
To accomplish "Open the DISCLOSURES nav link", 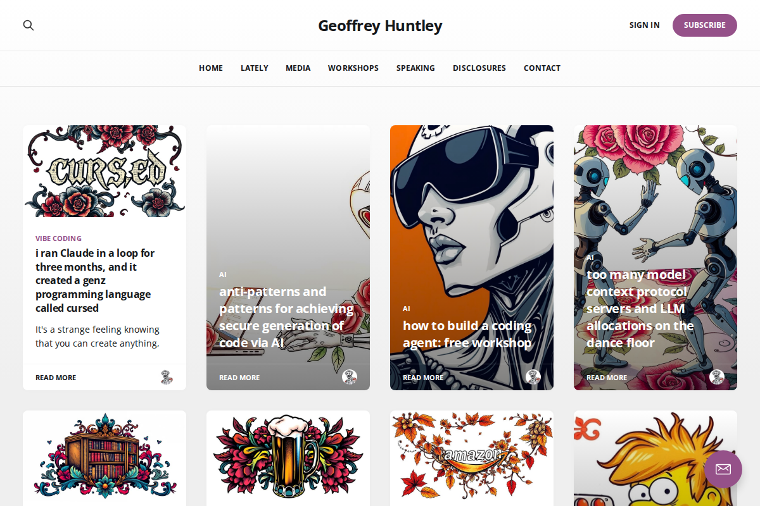I will pos(479,68).
